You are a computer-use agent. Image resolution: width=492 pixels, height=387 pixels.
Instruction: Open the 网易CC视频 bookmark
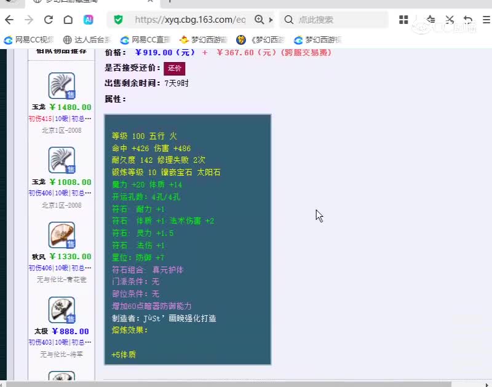(28, 40)
